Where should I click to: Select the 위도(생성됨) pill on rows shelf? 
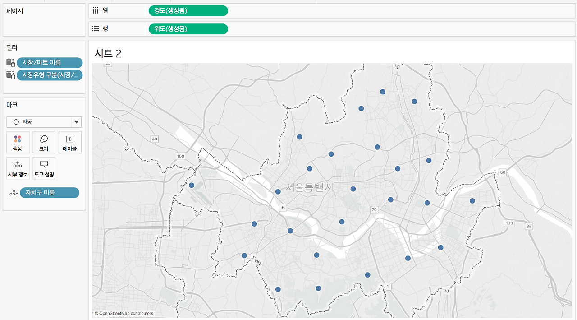188,29
